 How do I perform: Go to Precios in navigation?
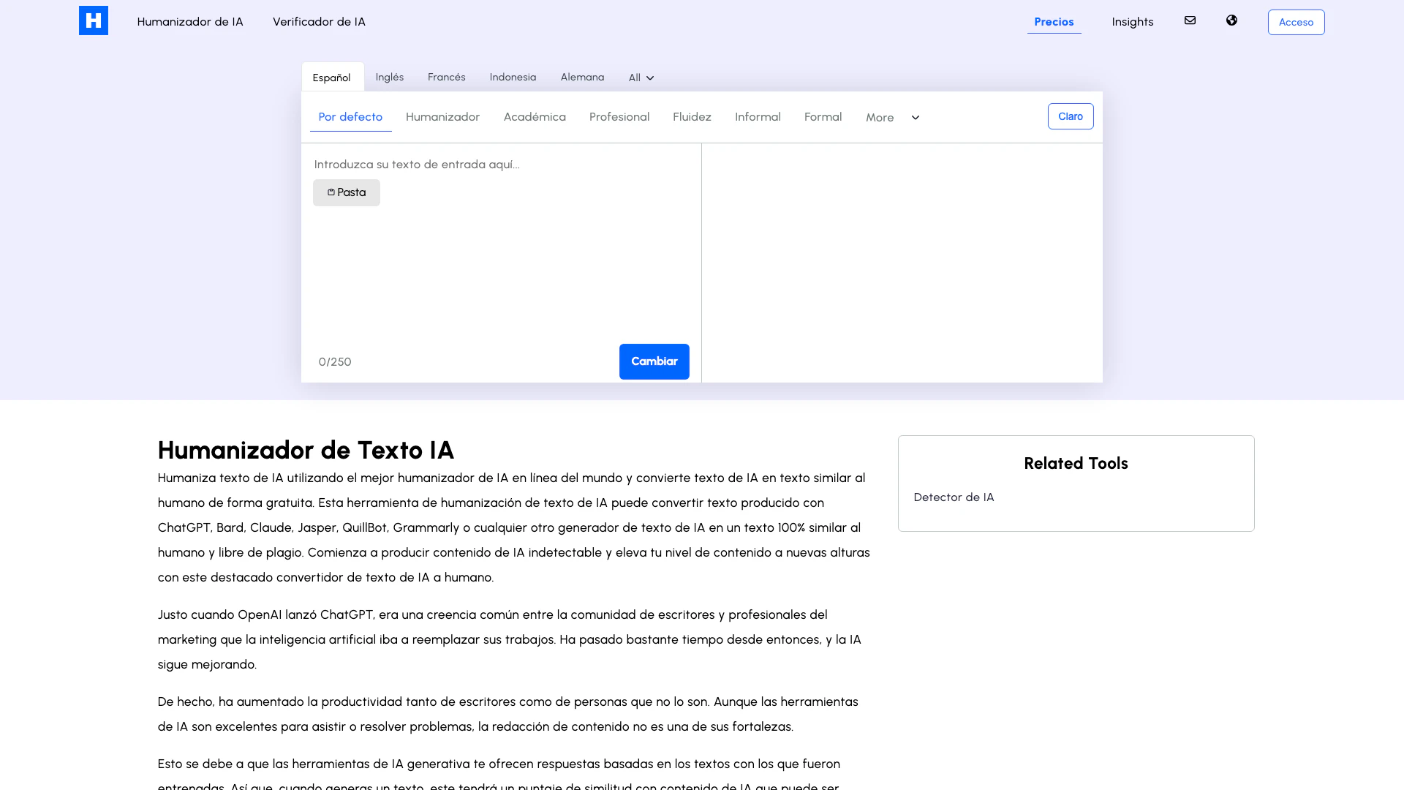(x=1053, y=22)
